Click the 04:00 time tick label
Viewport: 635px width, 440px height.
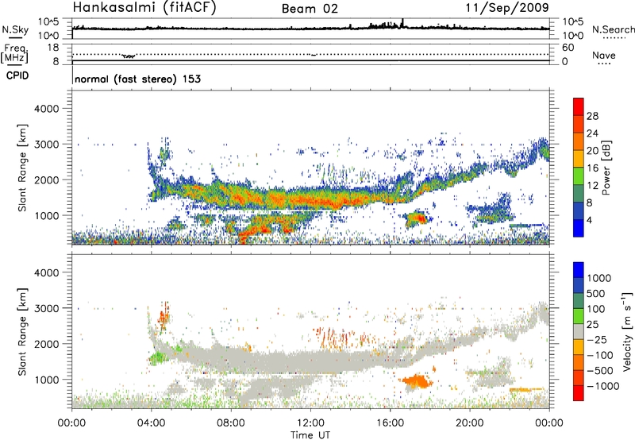152,423
